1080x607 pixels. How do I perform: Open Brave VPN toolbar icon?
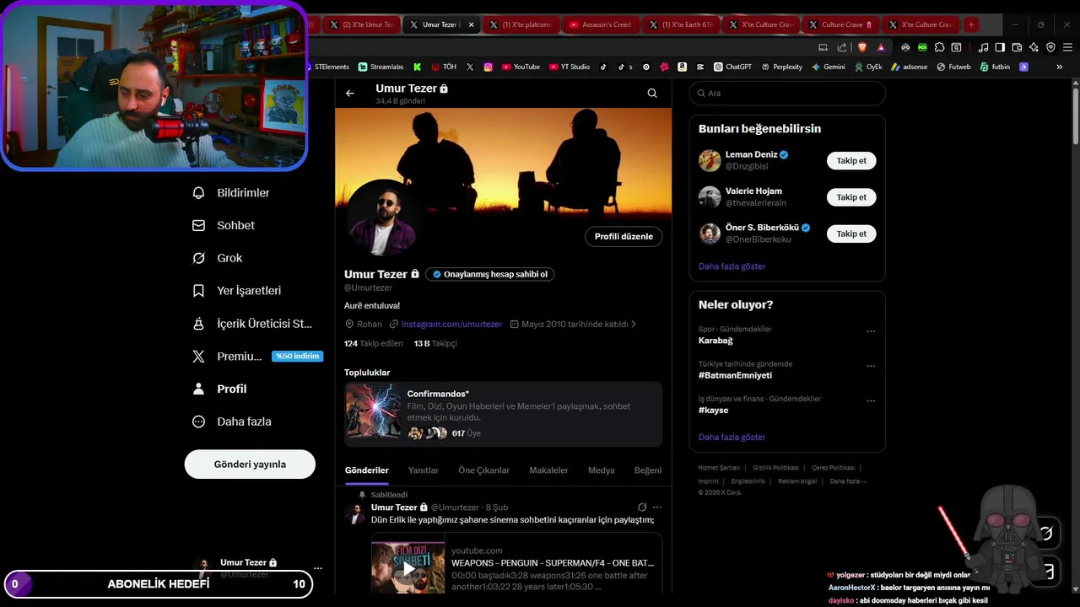tap(1050, 47)
